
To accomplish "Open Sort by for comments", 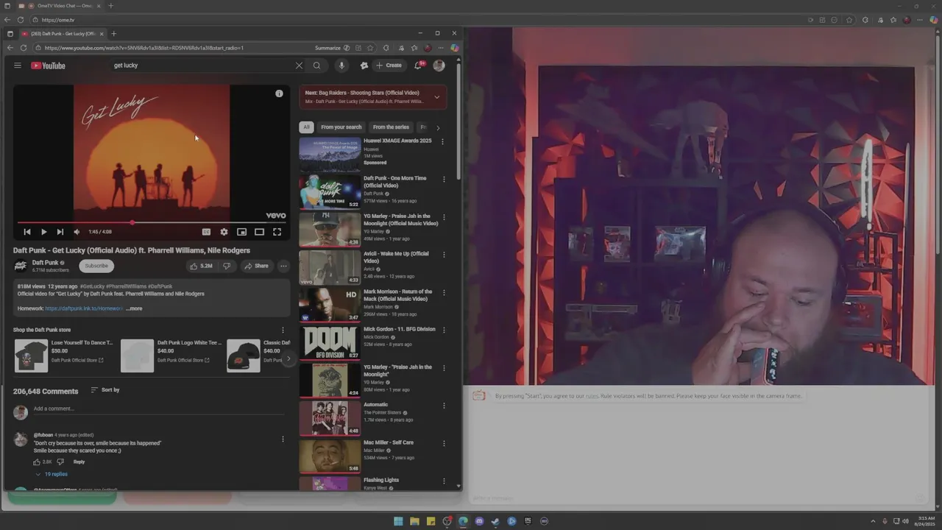I will [105, 390].
